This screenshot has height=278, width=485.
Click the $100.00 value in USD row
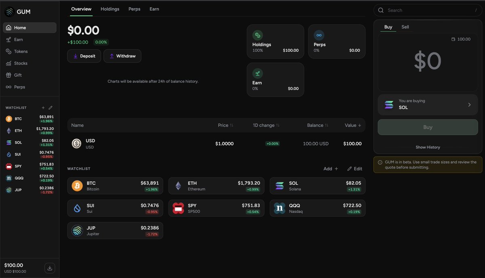click(352, 144)
